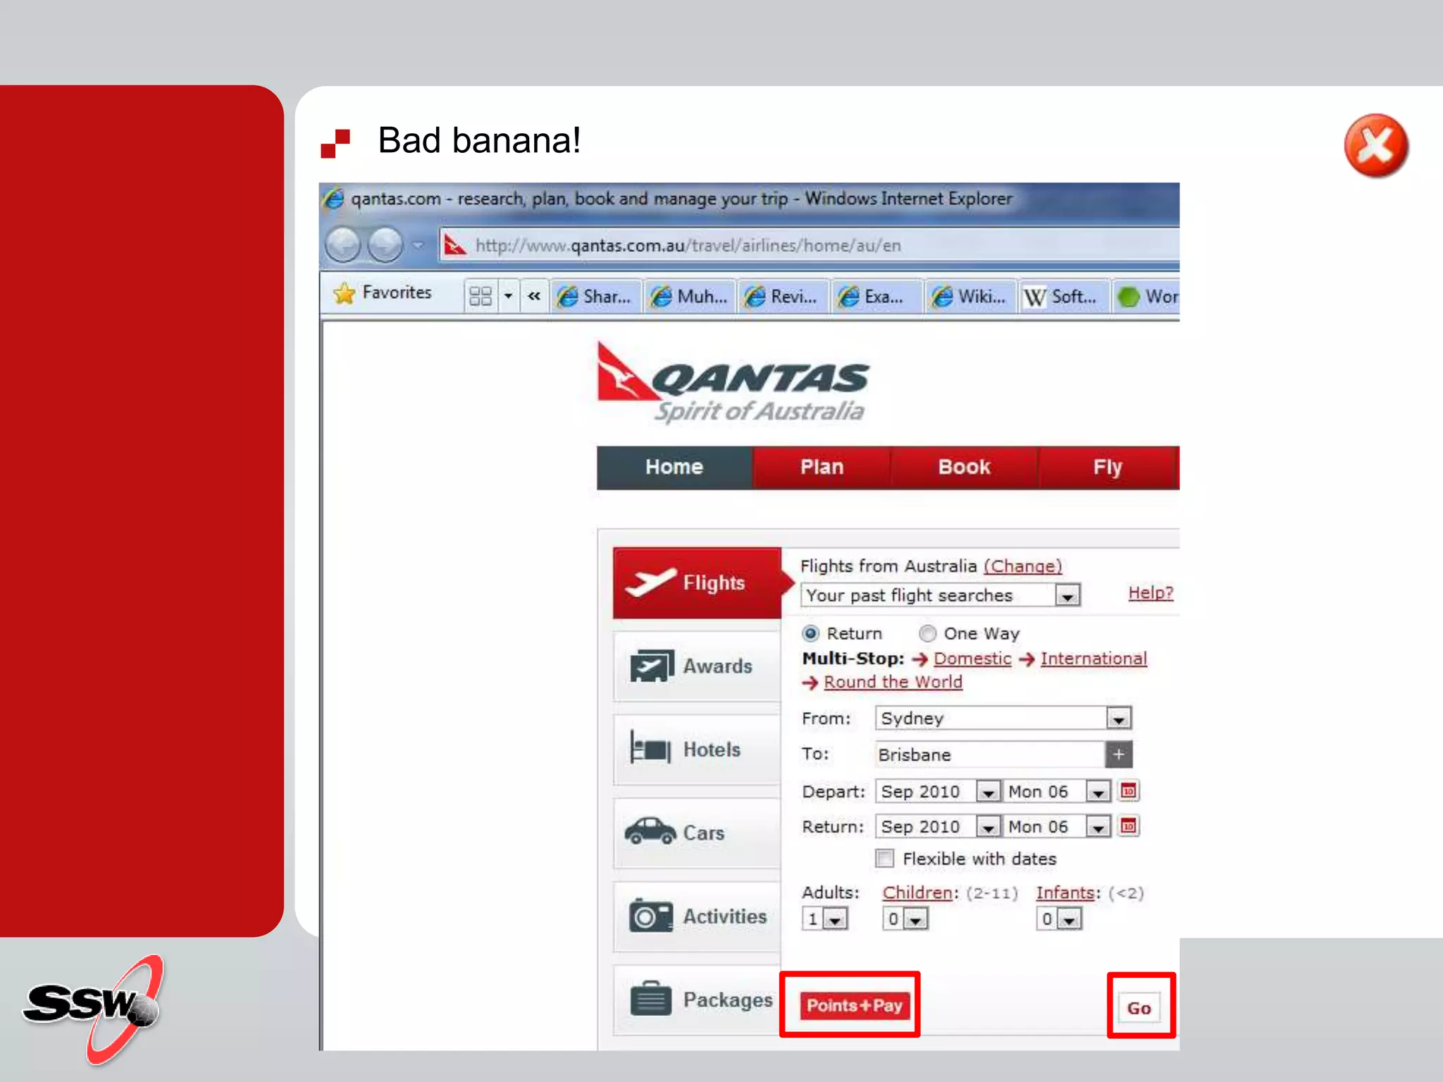Click the plus icon beside Brisbane
1443x1082 pixels.
click(x=1118, y=754)
